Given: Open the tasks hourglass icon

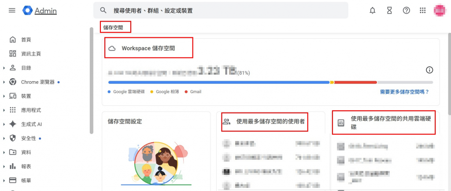Looking at the screenshot, I should (x=389, y=11).
